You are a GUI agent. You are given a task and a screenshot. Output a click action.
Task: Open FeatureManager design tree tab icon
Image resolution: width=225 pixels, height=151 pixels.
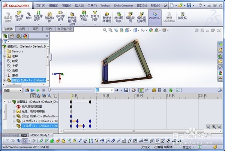point(5,36)
